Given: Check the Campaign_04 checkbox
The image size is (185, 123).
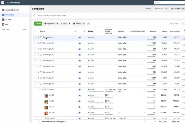Looking at the screenshot, I should pyautogui.click(x=35, y=55).
